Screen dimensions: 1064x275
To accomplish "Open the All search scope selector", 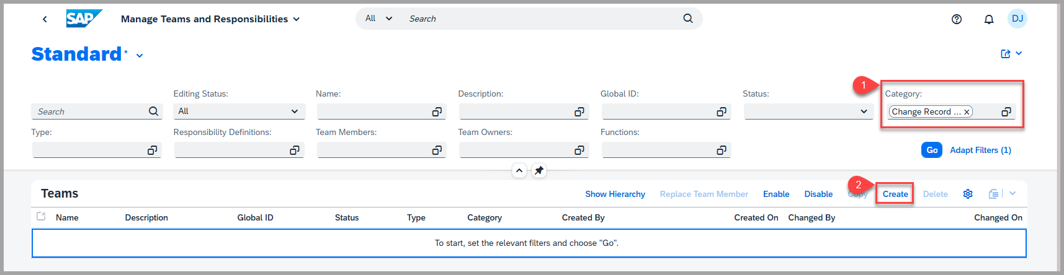I will (x=378, y=19).
